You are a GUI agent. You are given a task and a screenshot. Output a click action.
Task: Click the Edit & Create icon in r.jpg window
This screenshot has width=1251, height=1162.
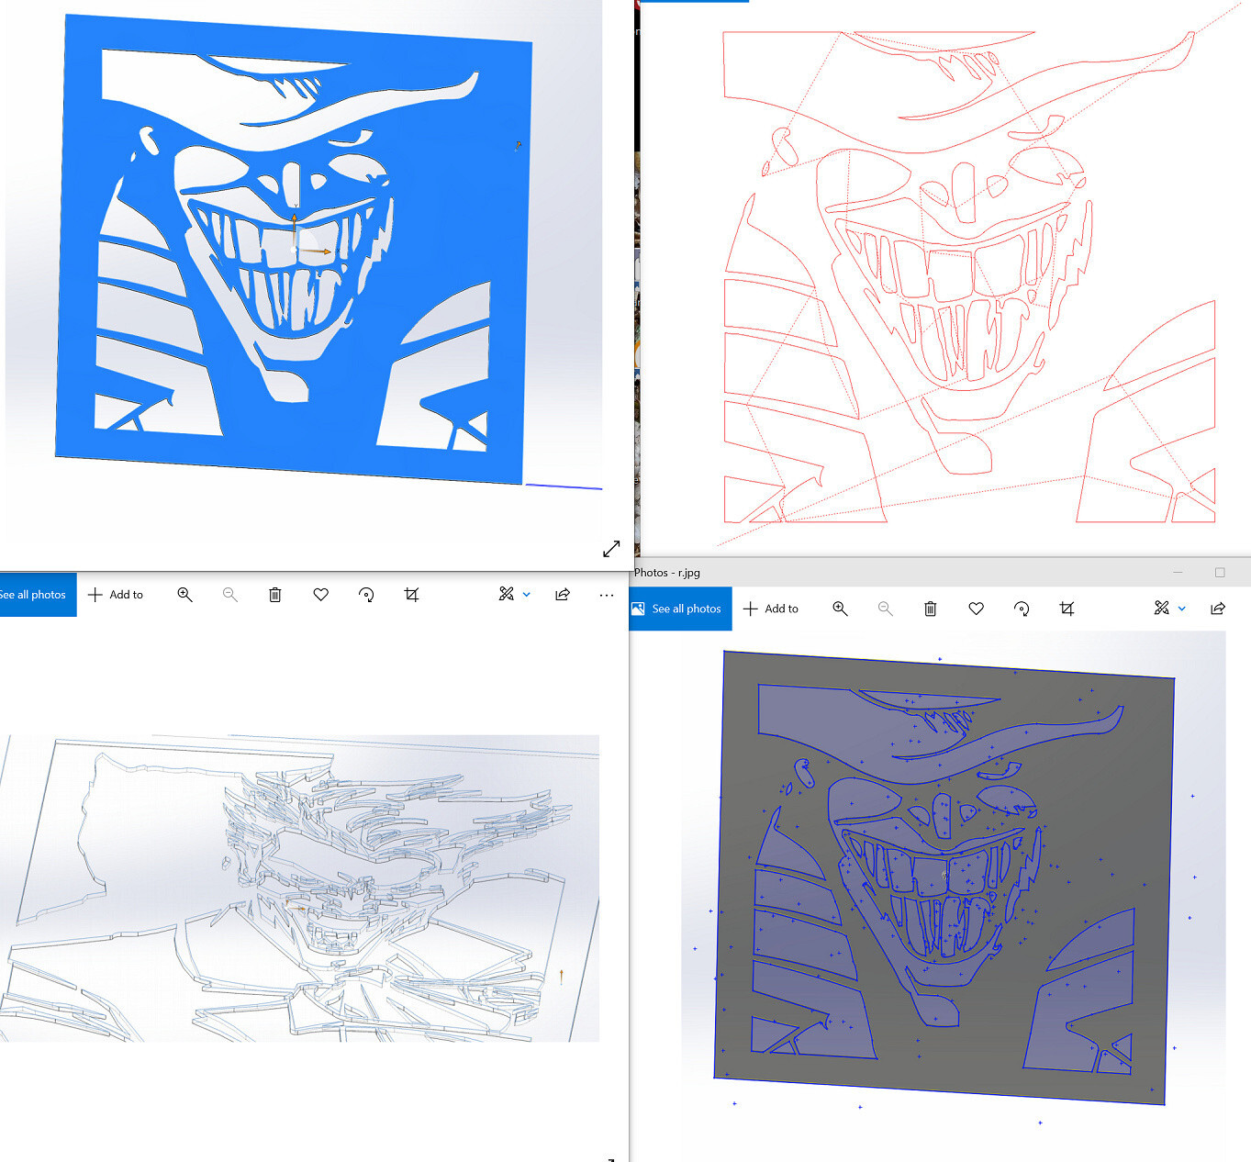tap(1161, 608)
